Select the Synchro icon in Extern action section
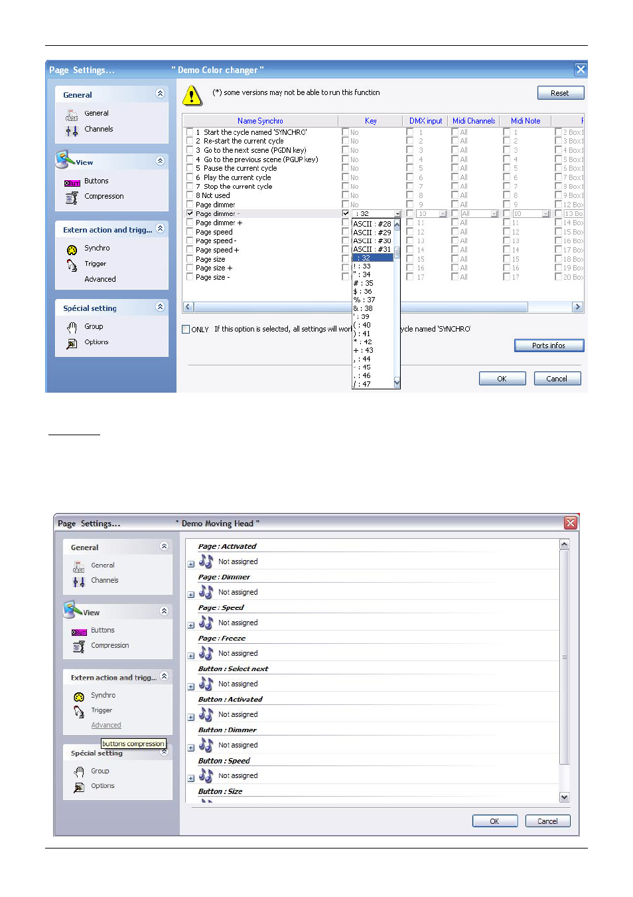Screen dimensions: 633x897 [72, 249]
